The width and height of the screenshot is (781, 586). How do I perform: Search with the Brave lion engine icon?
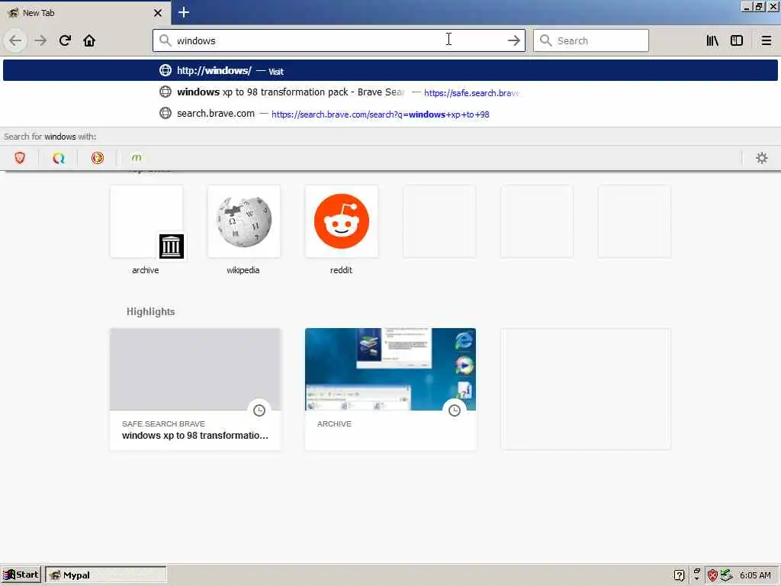(x=20, y=158)
